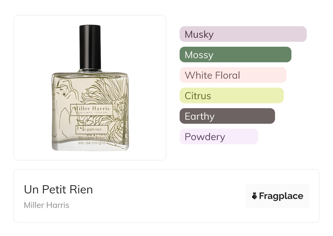Click the Fragplace wordmark text
The height and width of the screenshot is (236, 333).
(281, 196)
